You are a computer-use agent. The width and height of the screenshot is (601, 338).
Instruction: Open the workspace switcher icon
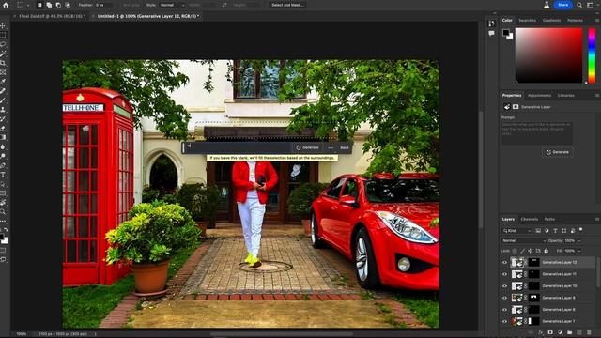[591, 5]
